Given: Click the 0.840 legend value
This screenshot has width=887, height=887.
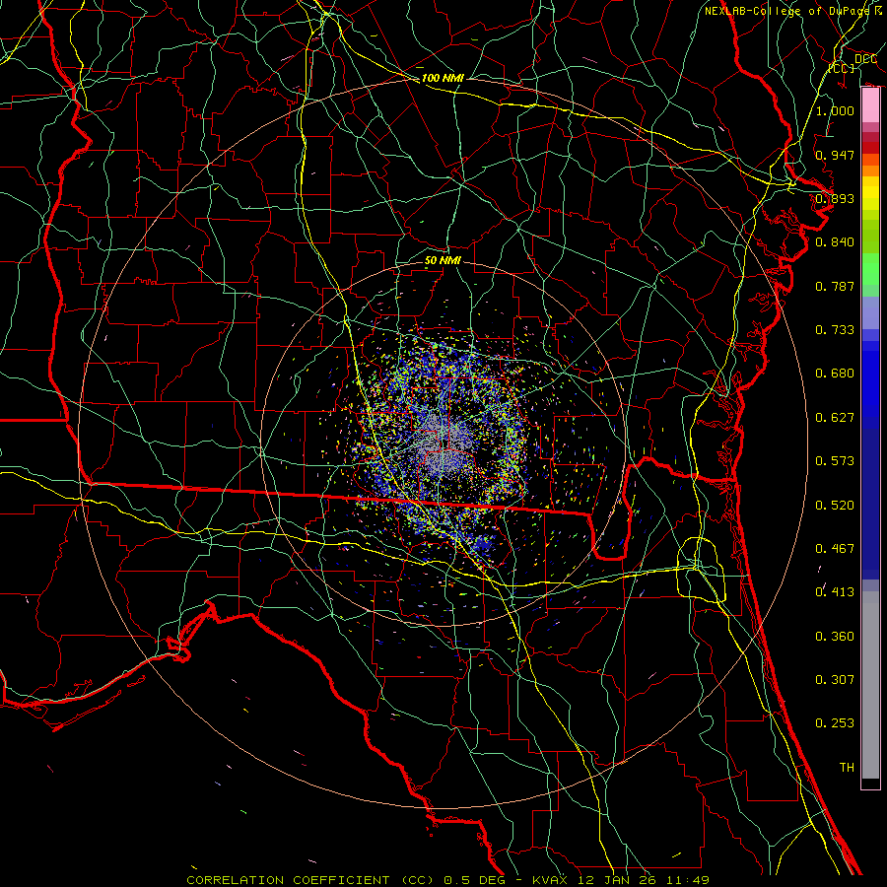Looking at the screenshot, I should (x=835, y=242).
